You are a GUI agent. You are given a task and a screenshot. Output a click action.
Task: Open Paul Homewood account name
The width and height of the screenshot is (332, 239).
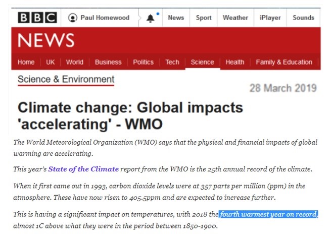click(x=105, y=18)
